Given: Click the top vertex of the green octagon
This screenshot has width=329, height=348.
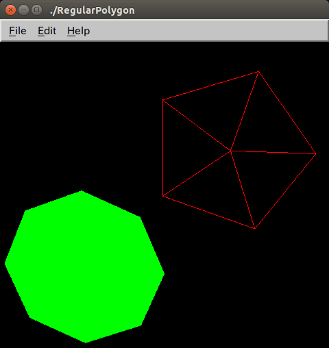Looking at the screenshot, I should tap(82, 190).
